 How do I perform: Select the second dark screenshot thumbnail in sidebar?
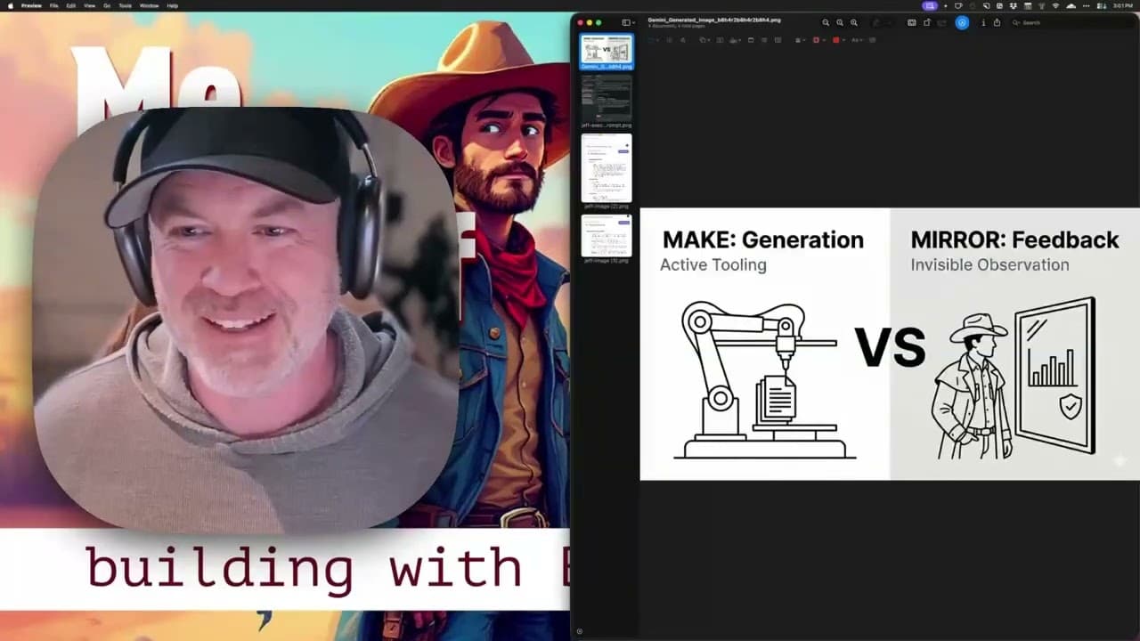click(607, 98)
